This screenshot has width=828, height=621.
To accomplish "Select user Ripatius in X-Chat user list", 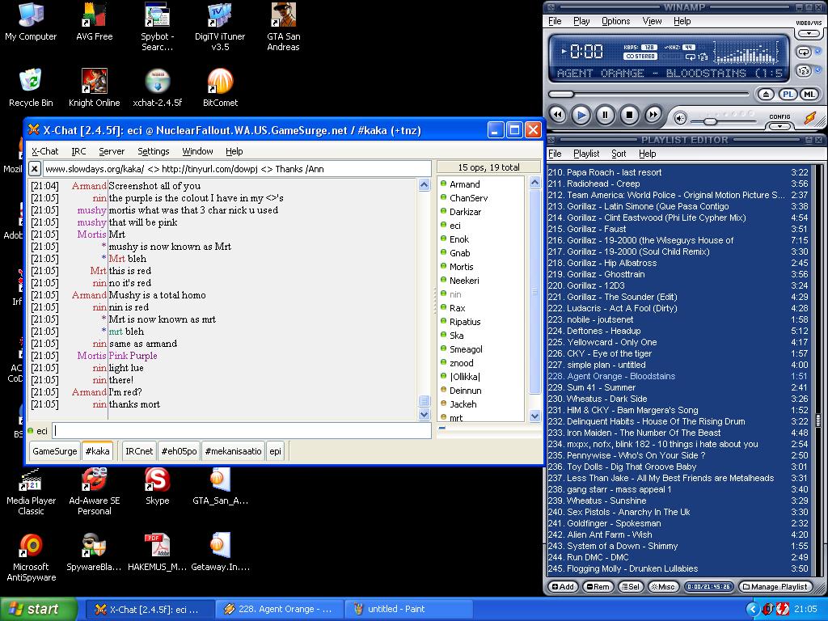I will pyautogui.click(x=465, y=322).
